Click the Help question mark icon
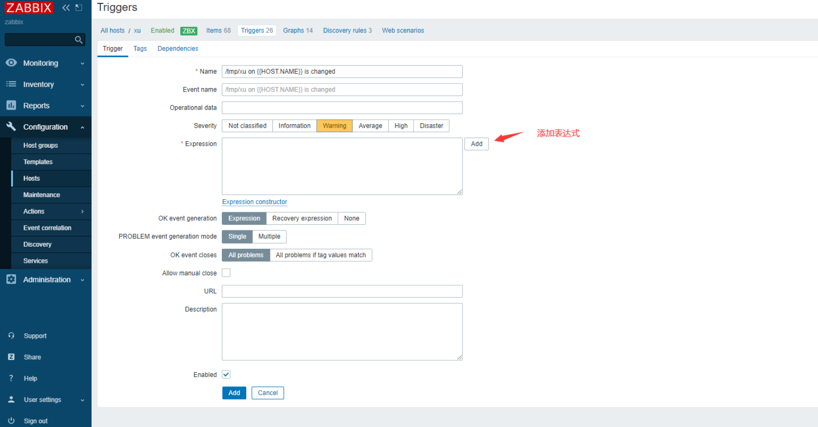The height and width of the screenshot is (427, 818). (11, 378)
